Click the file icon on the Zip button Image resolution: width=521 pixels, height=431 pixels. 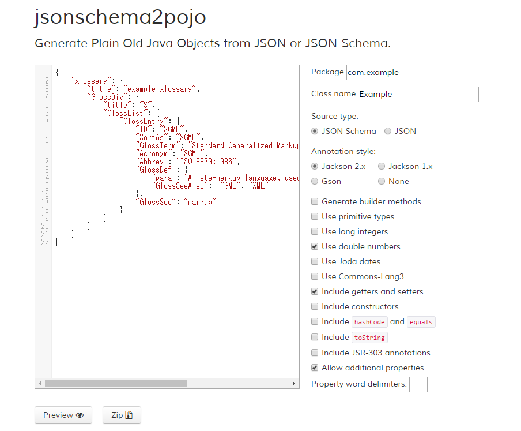(130, 415)
